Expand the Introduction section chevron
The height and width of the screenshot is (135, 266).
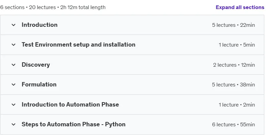pyautogui.click(x=13, y=25)
